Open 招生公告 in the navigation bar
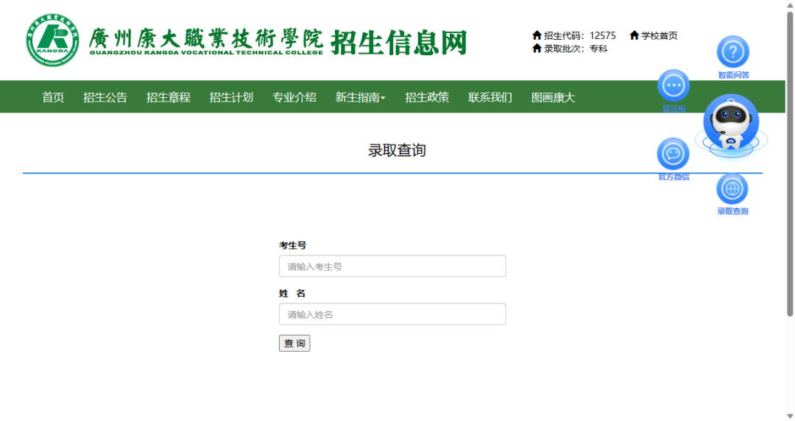Viewport: 795px width, 421px height. (x=105, y=97)
